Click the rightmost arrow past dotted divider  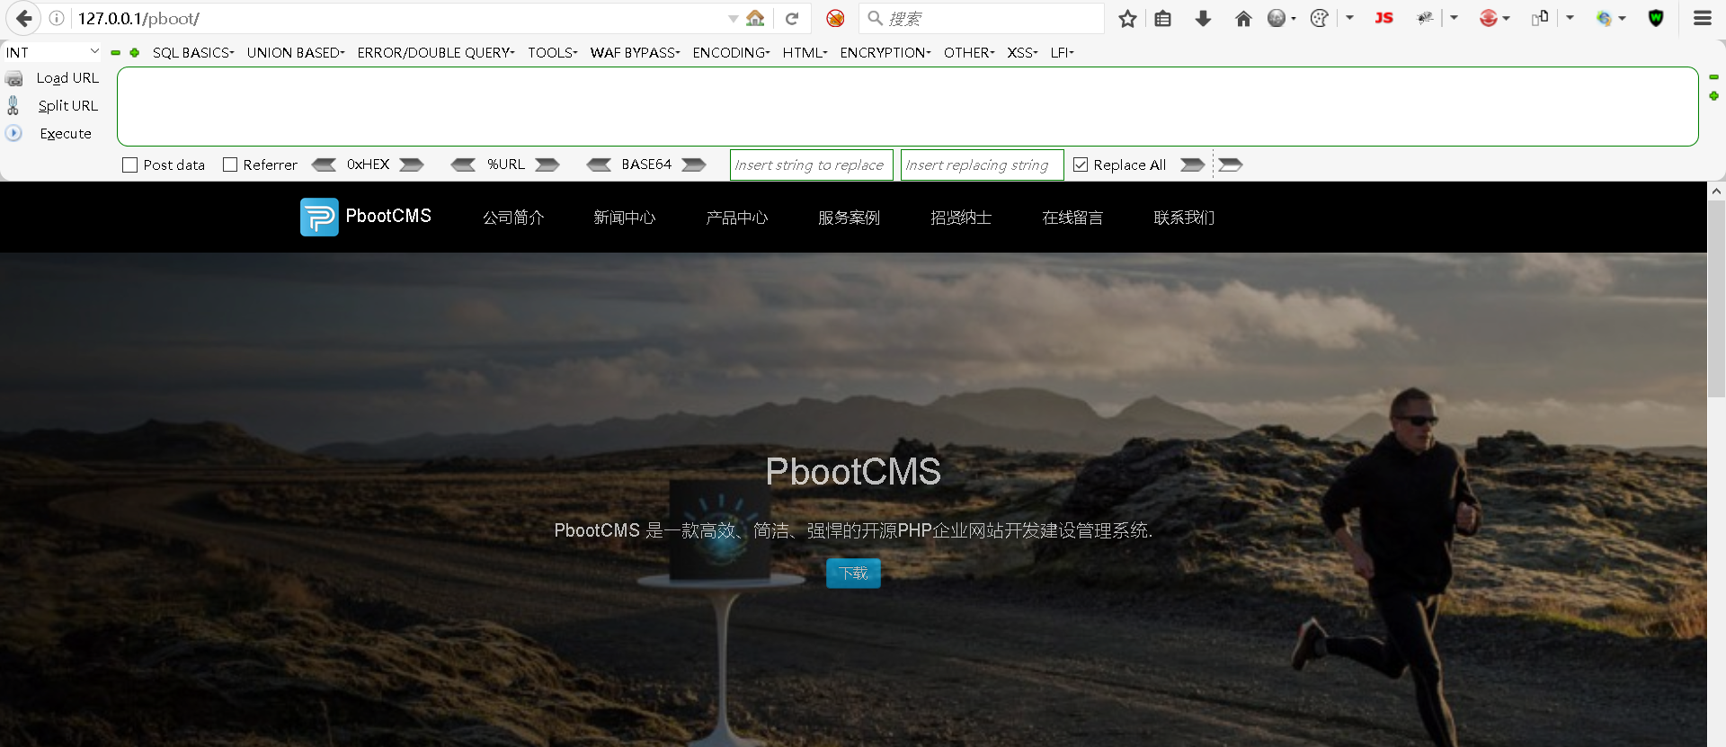click(1231, 165)
